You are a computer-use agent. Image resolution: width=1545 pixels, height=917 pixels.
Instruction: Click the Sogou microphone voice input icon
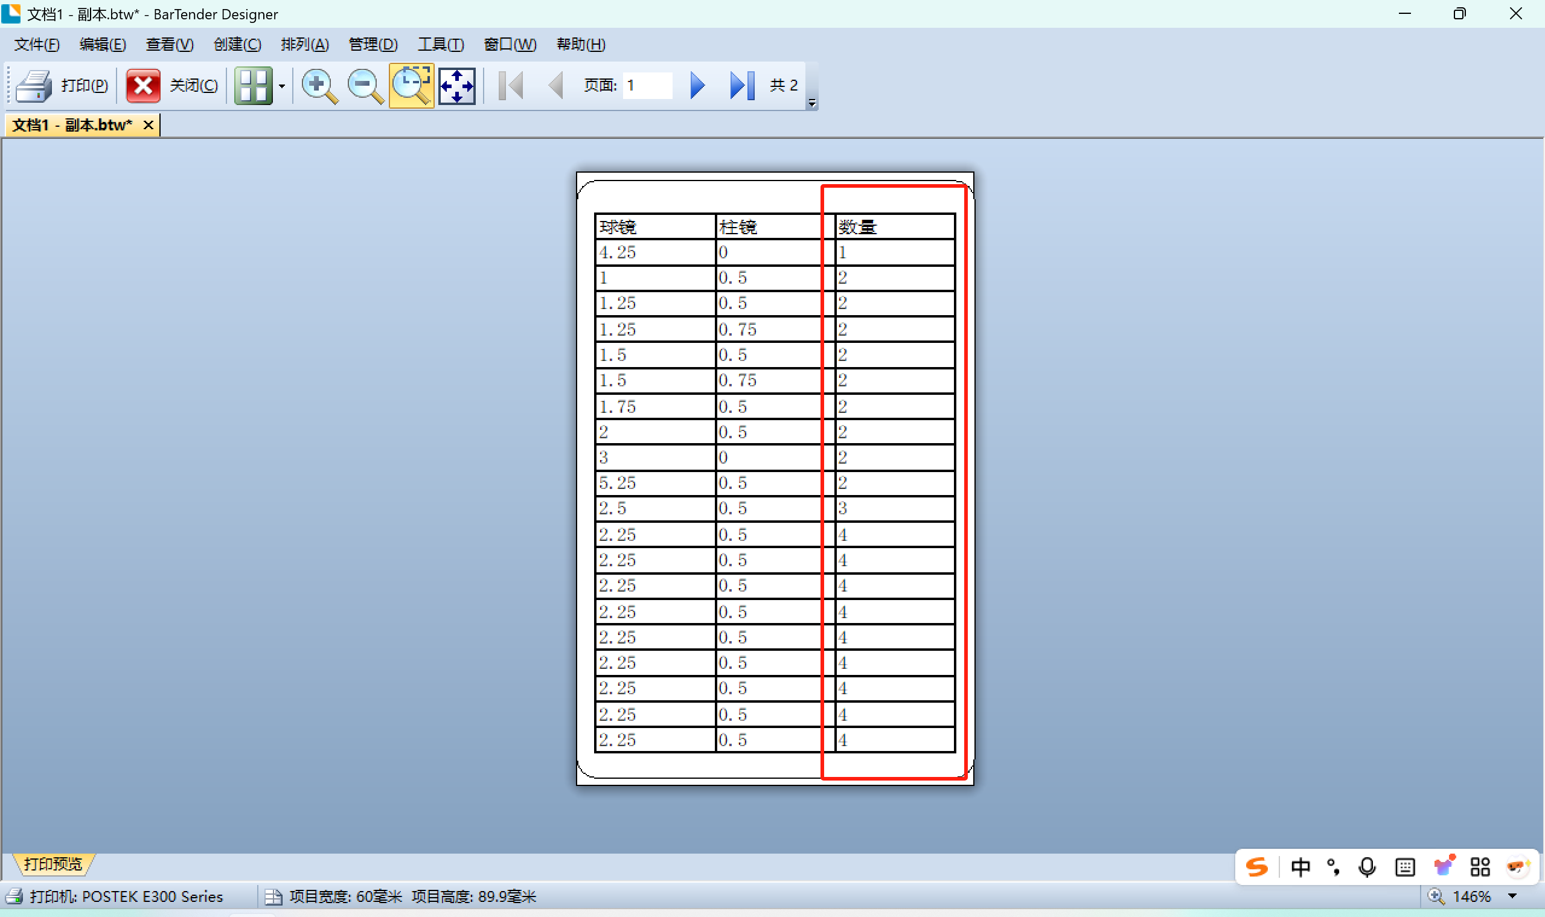pos(1367,867)
